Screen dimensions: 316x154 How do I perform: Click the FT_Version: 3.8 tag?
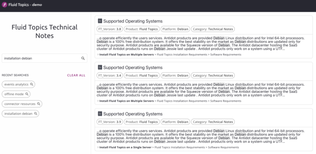(x=110, y=29)
